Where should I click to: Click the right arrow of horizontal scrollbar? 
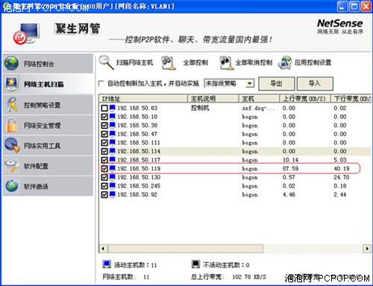click(x=367, y=248)
